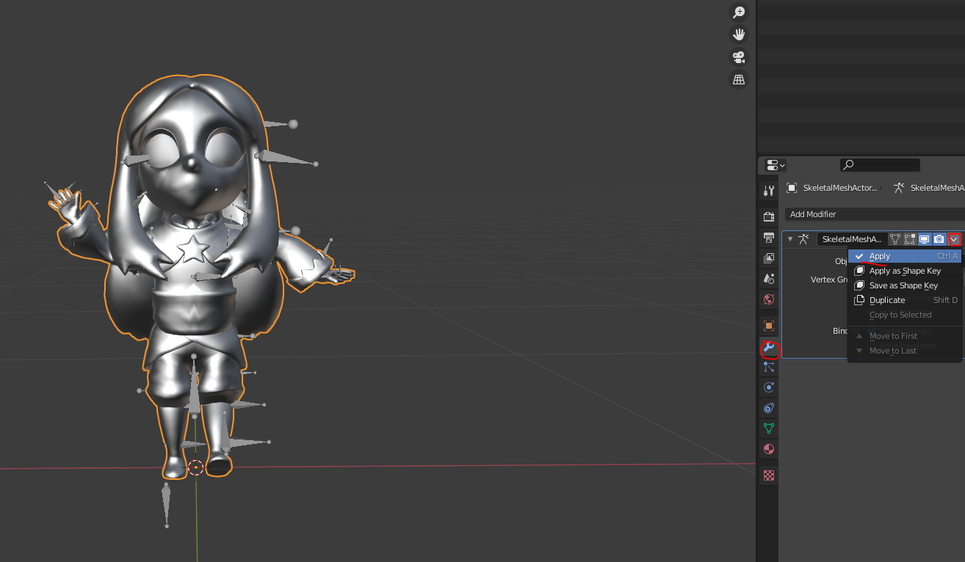Click the viewport zoom magnifier icon
Viewport: 965px width, 562px height.
[738, 12]
